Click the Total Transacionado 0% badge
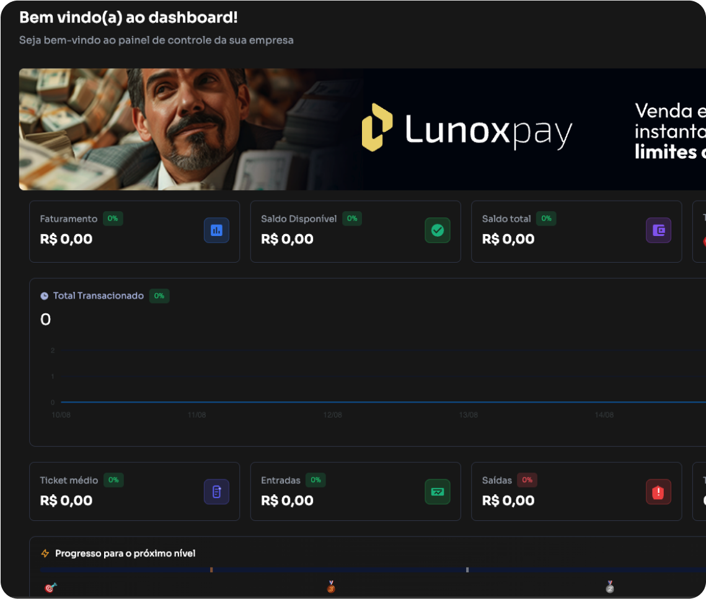Screen dimensions: 706x599 click(159, 296)
